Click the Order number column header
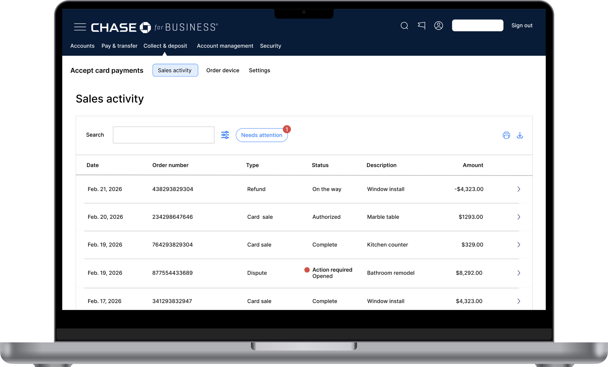Screen dimensions: 608x367 point(170,165)
